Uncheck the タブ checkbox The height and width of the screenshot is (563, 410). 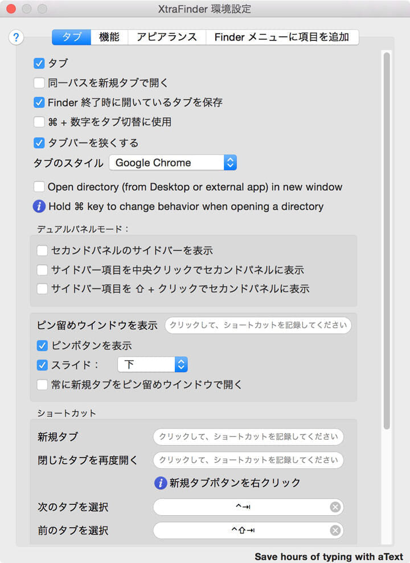click(x=39, y=64)
